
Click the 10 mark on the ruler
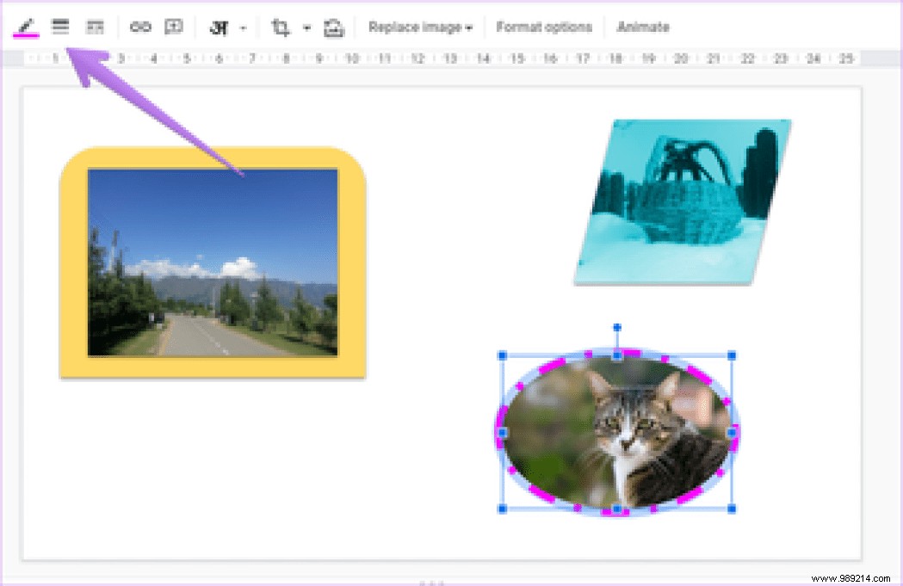pos(351,59)
